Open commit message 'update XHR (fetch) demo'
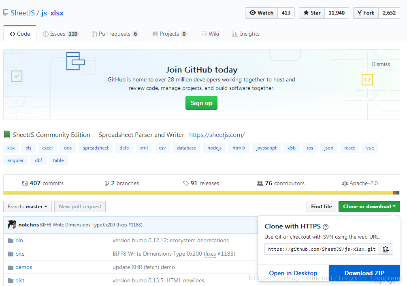This screenshot has width=407, height=286. tap(143, 267)
